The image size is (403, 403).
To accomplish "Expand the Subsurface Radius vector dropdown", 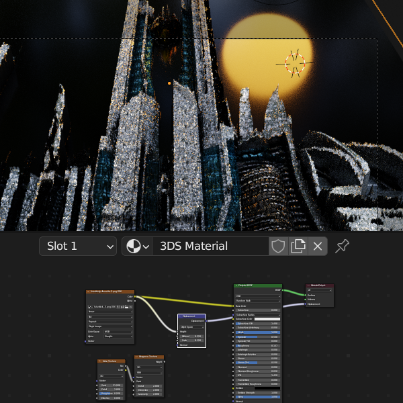I will 258,315.
